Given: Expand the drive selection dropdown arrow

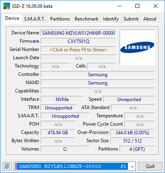Looking at the screenshot, I should 132,166.
